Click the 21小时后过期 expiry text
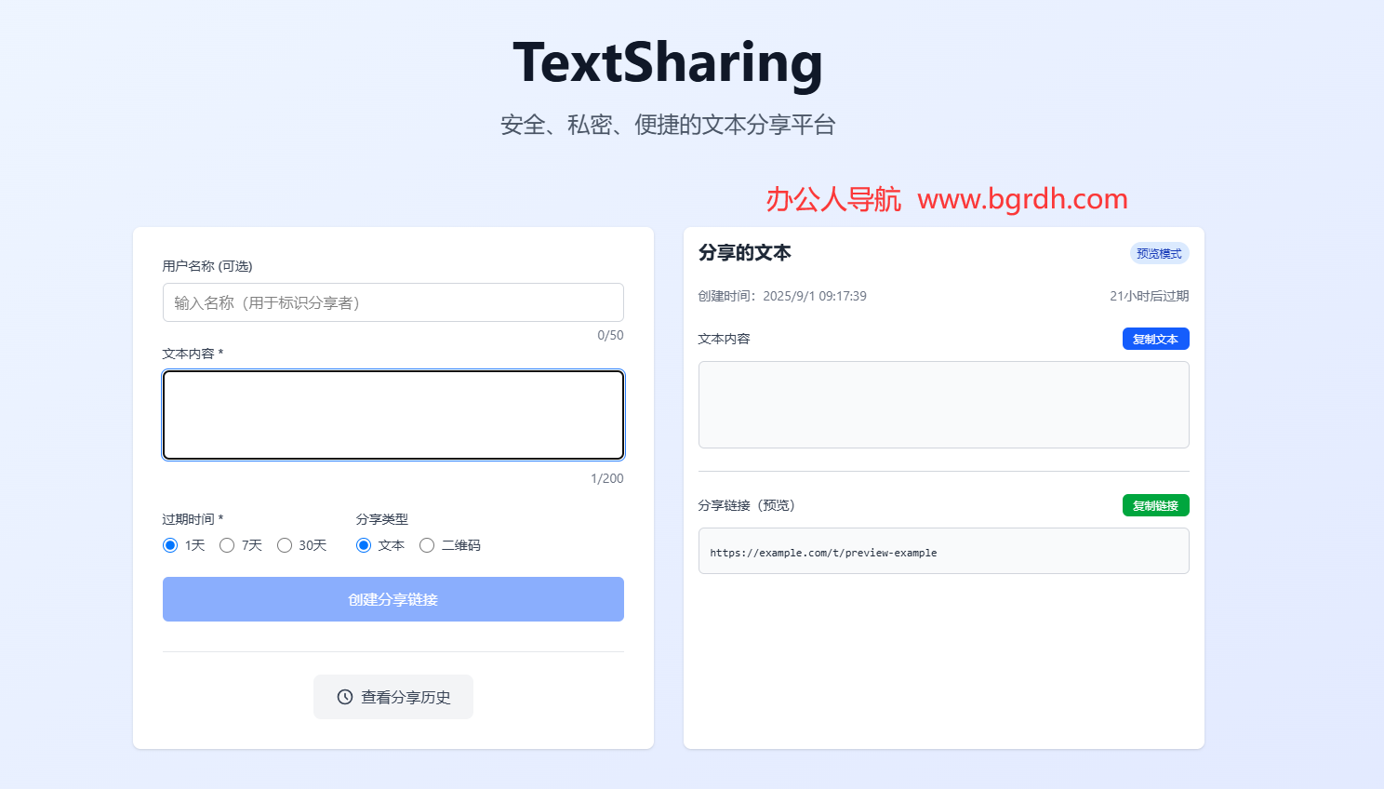Viewport: 1384px width, 789px height. pos(1150,296)
